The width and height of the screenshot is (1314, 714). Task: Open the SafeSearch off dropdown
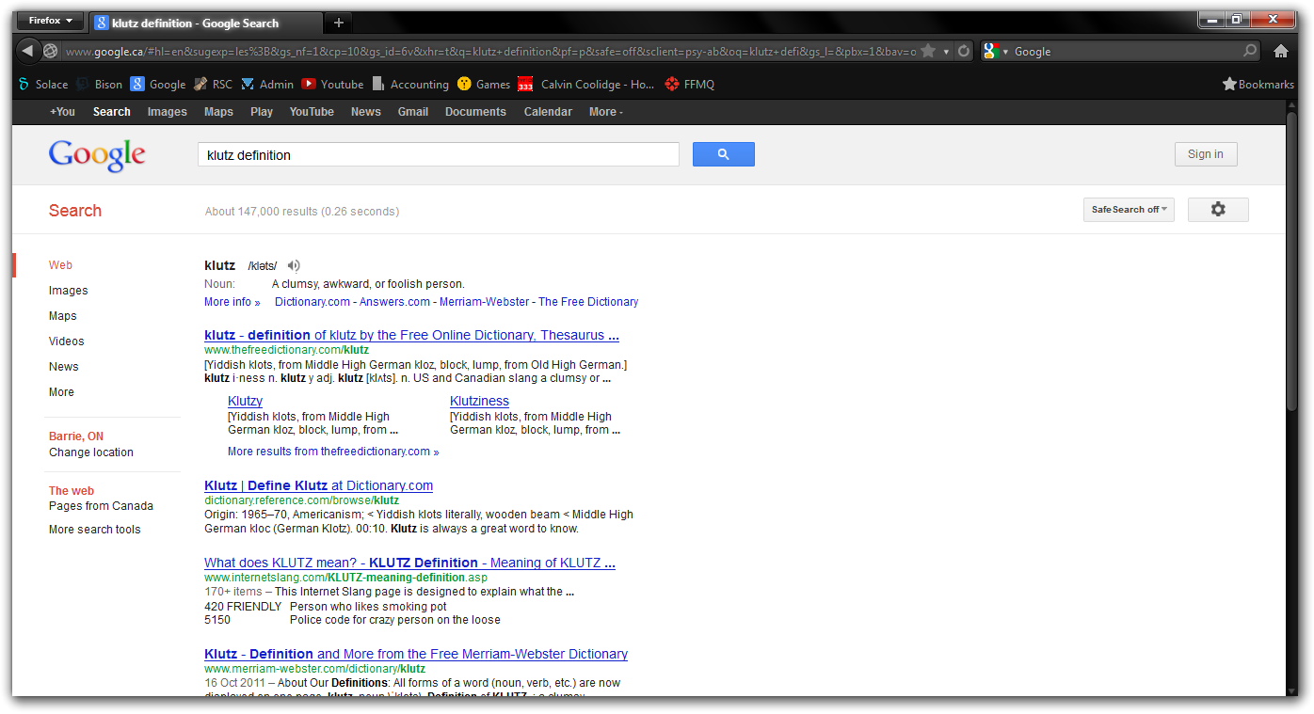click(1129, 210)
